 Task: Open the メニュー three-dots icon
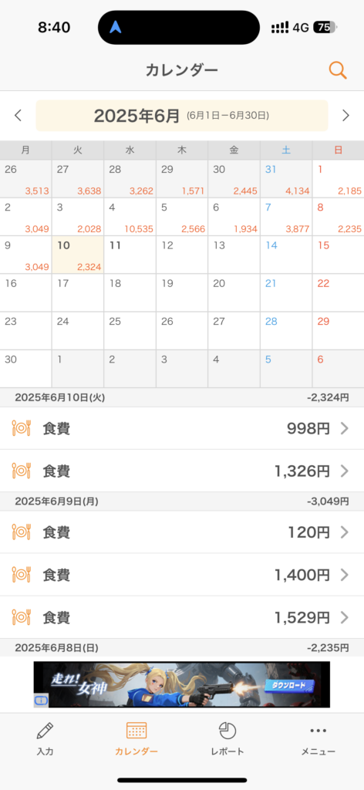coord(318,731)
